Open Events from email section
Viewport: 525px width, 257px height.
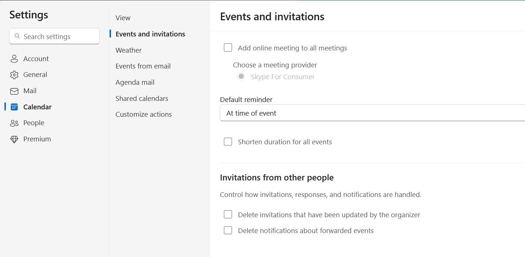(143, 66)
